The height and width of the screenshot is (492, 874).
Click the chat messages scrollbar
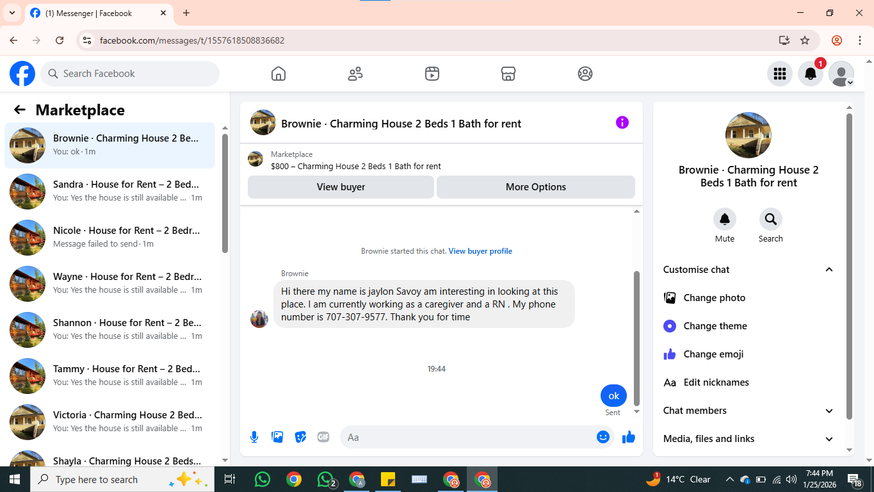[636, 338]
